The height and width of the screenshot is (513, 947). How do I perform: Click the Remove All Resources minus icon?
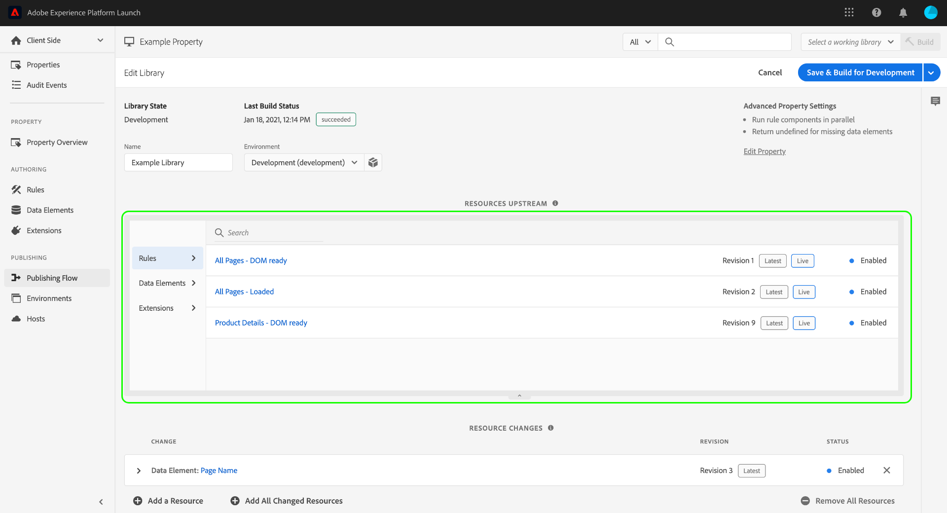point(805,501)
